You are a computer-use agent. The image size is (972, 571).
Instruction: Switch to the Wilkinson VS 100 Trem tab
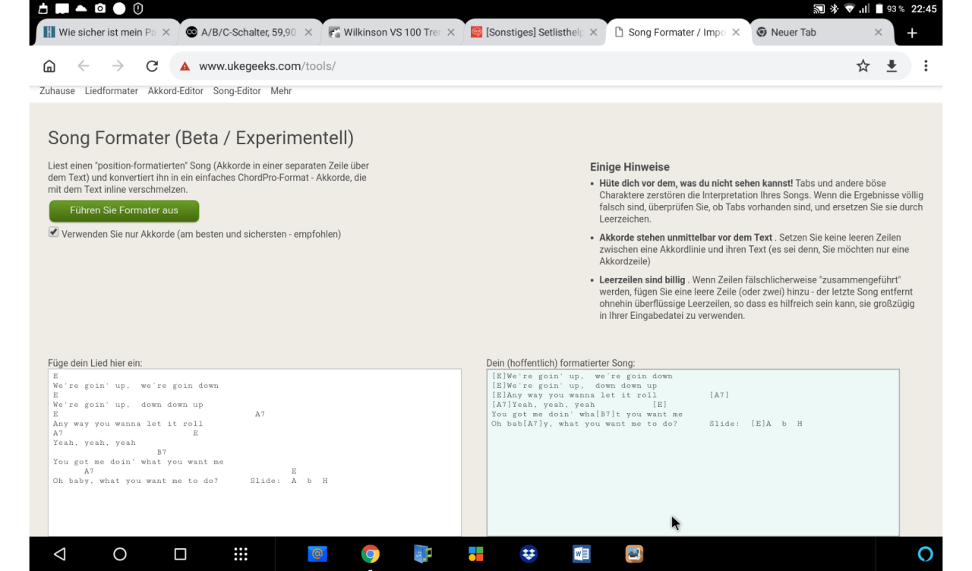point(390,33)
